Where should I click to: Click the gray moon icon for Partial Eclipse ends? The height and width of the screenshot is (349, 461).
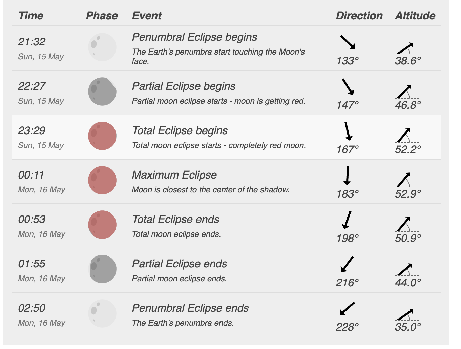point(102,269)
